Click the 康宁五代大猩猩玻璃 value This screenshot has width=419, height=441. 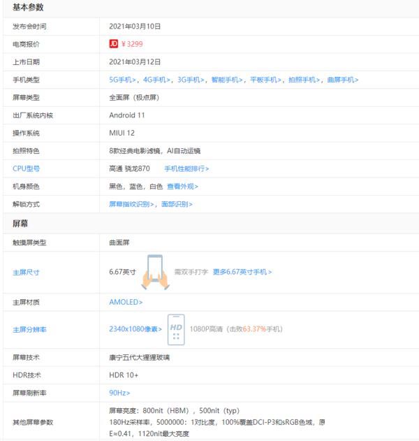[x=140, y=357]
